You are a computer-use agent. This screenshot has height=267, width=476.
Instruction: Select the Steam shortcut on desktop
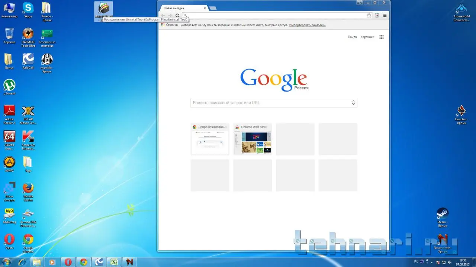pyautogui.click(x=442, y=218)
